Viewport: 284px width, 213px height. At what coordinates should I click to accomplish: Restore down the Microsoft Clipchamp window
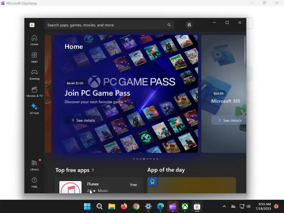click(x=264, y=3)
